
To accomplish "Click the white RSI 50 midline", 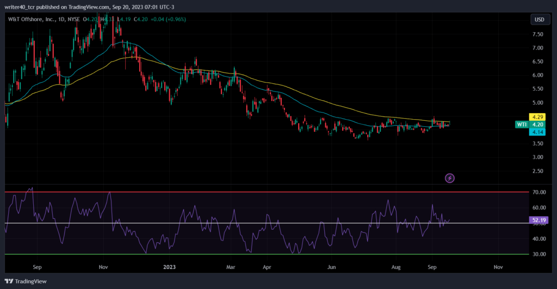I will coord(267,223).
